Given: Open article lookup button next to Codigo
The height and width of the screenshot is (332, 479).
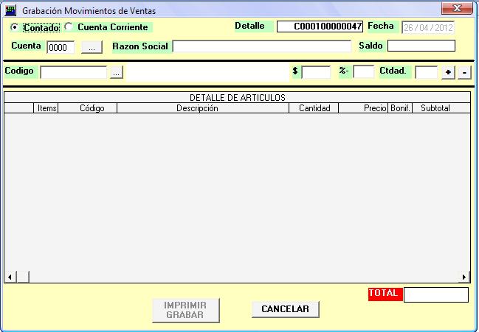Looking at the screenshot, I should (117, 72).
